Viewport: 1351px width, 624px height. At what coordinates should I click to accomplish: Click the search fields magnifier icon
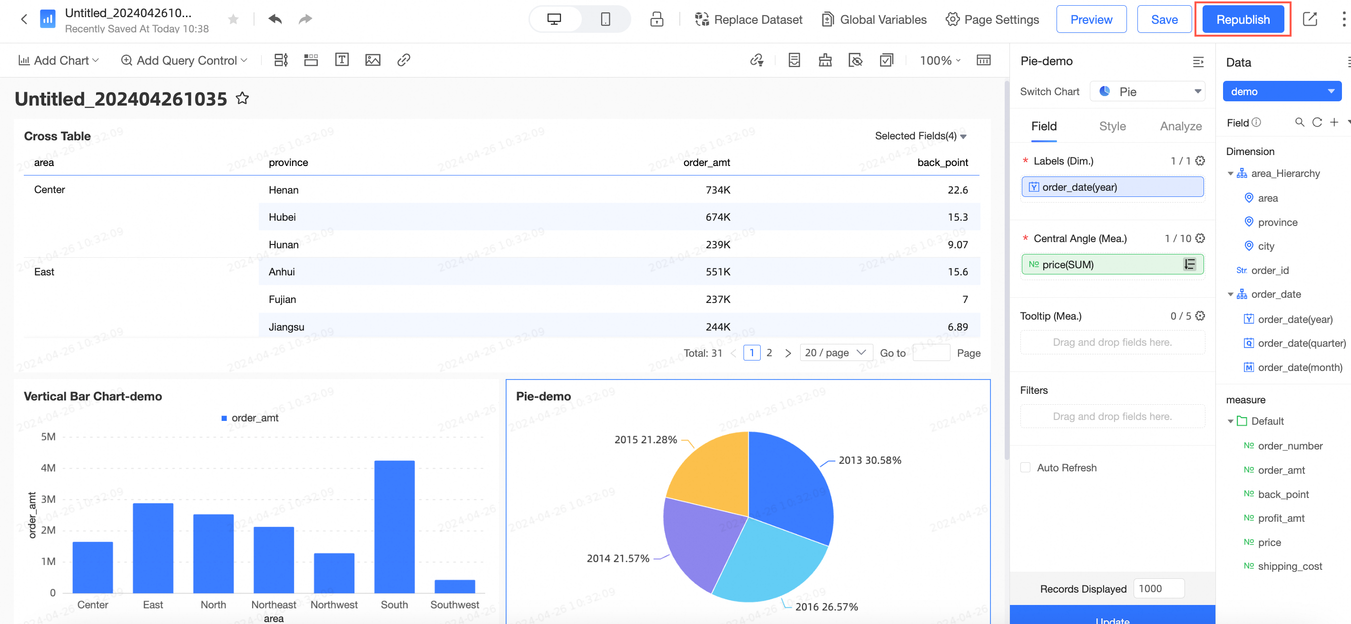[1299, 122]
